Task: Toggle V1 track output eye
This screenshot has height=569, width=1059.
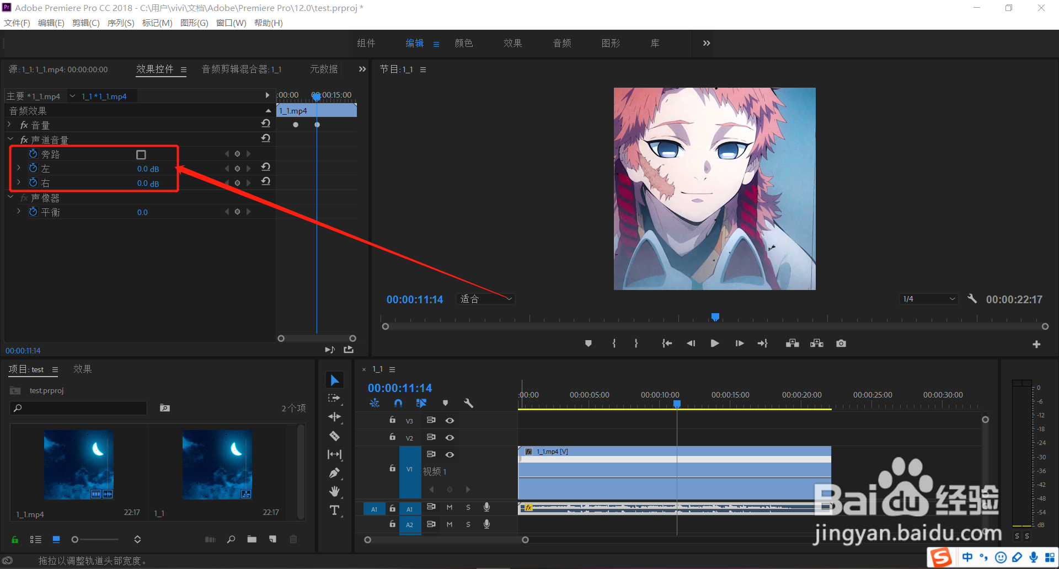Action: pos(450,455)
